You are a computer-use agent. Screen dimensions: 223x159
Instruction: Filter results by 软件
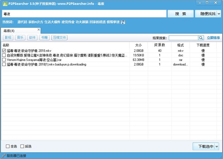click(32, 38)
